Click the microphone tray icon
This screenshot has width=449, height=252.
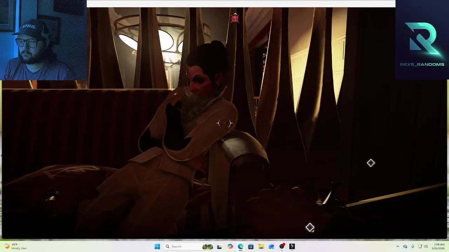413,246
